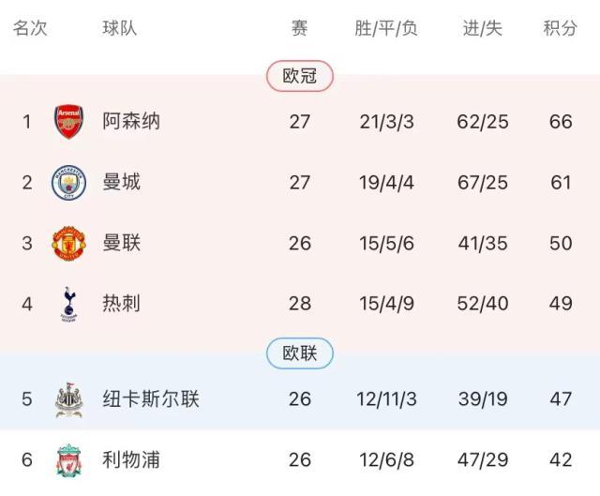Click the 胜/平/负 column header
The height and width of the screenshot is (496, 600).
click(x=386, y=28)
